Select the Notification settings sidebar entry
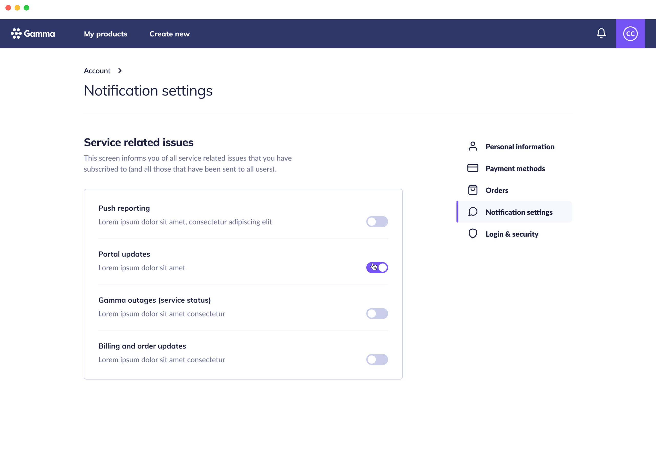656x466 pixels. coord(519,212)
